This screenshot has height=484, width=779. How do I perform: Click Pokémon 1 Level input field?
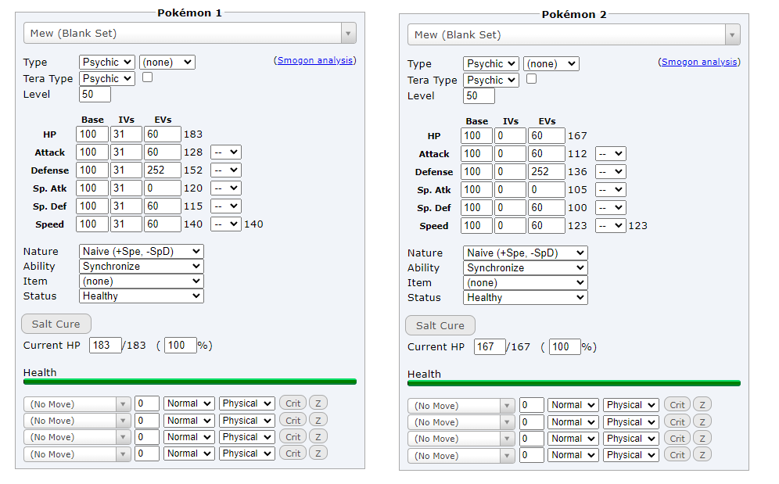[95, 95]
